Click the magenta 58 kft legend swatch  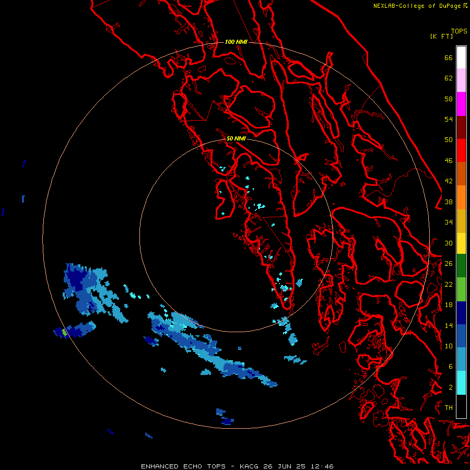tap(461, 104)
